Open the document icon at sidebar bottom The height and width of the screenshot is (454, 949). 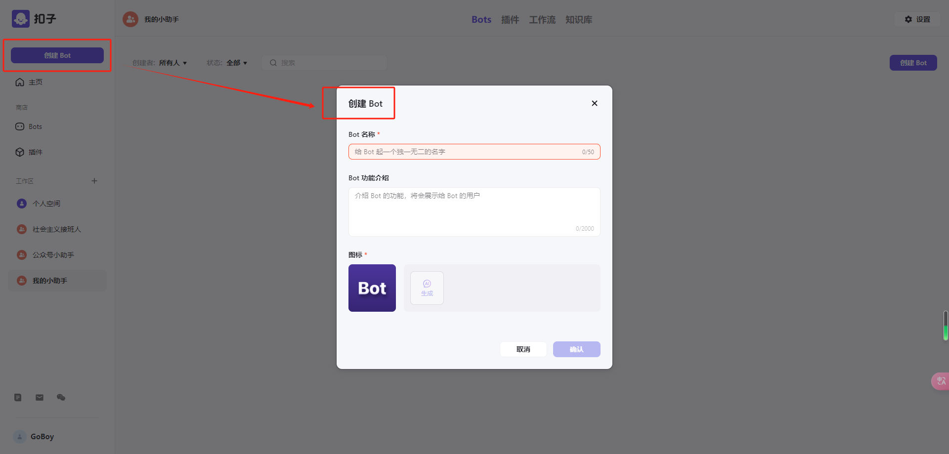(x=18, y=397)
